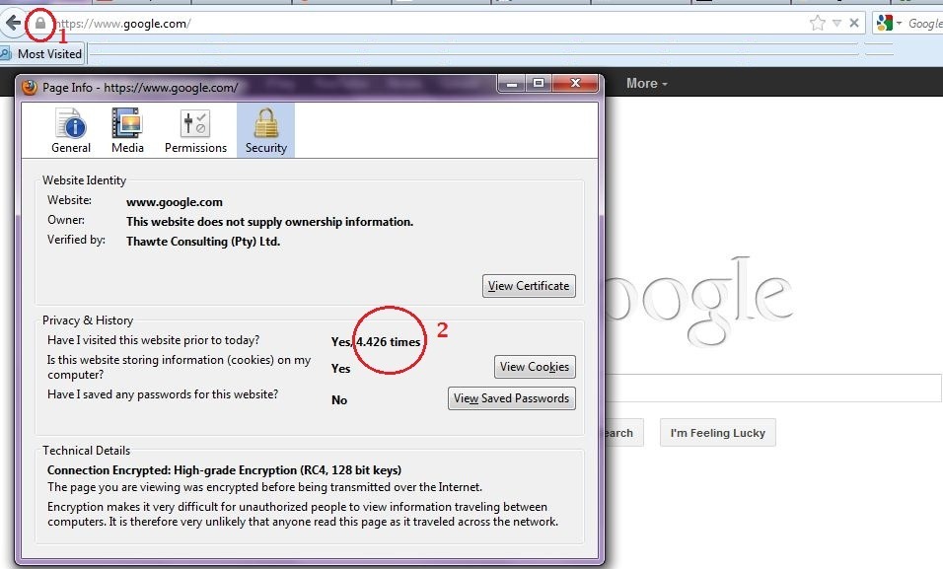This screenshot has height=569, width=943.
Task: Open the More menu on Google's bar
Action: [647, 84]
